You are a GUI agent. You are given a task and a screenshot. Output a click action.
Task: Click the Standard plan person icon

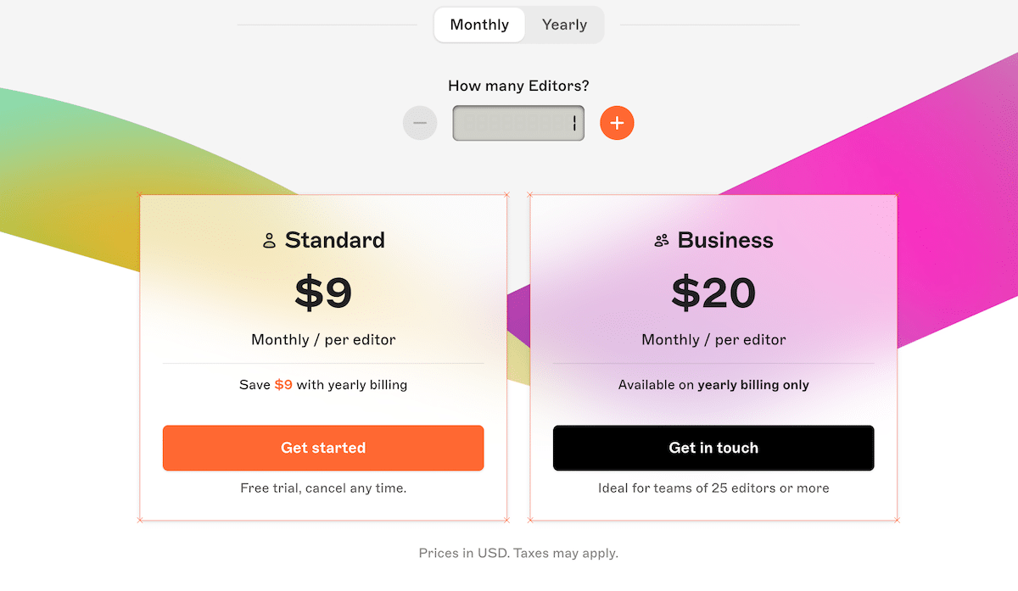[270, 241]
